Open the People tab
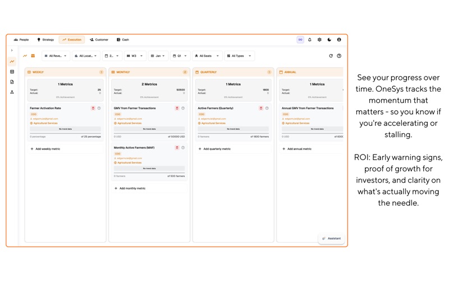449x281 pixels. pos(21,39)
